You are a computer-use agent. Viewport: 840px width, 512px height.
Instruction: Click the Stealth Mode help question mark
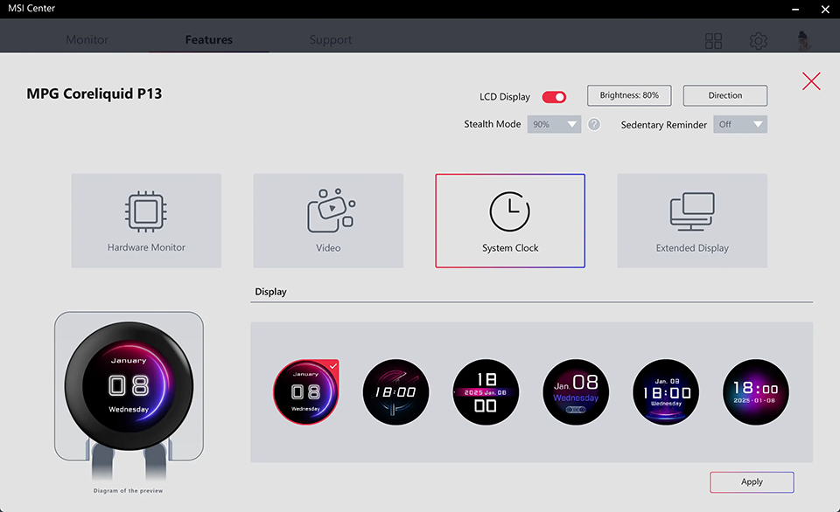tap(594, 124)
